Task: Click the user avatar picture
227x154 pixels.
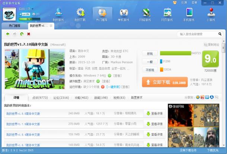Action: tap(9, 14)
